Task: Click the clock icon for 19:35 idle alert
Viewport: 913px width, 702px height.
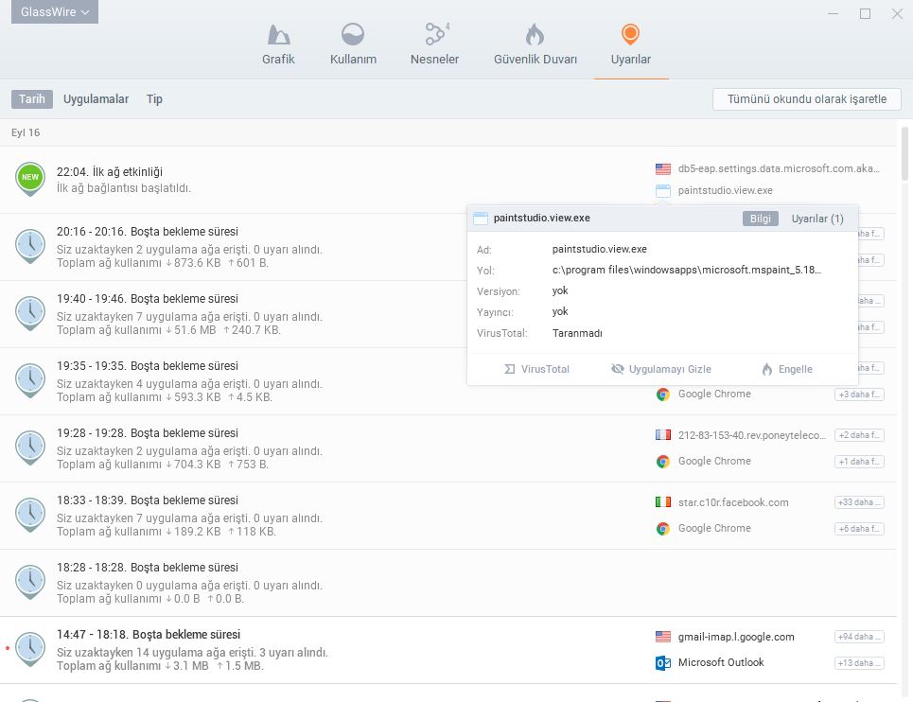Action: tap(30, 380)
